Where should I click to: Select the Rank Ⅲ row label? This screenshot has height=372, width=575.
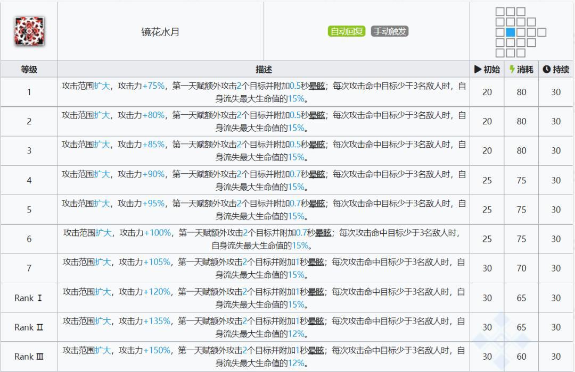click(x=29, y=357)
